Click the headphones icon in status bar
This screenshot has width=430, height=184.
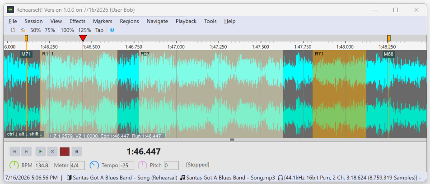pyautogui.click(x=280, y=178)
